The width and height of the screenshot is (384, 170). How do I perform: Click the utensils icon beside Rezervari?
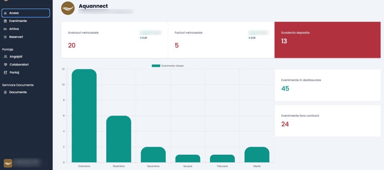(x=5, y=37)
